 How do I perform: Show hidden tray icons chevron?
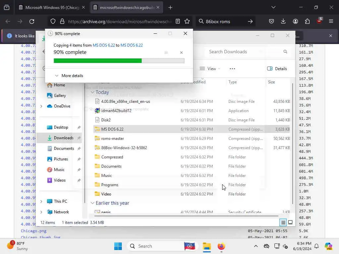(256, 246)
